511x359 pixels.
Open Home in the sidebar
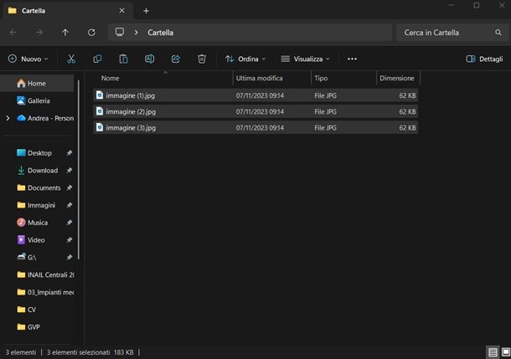(39, 84)
